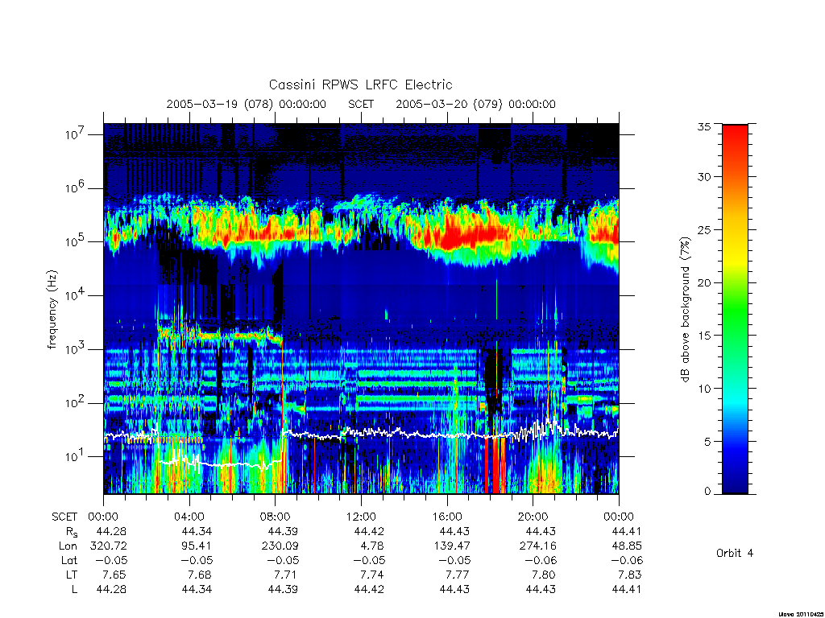825x618 pixels.
Task: Click the L row label below the plot
Action: point(74,590)
